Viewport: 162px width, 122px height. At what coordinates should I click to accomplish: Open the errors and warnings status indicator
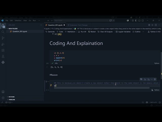9,102
